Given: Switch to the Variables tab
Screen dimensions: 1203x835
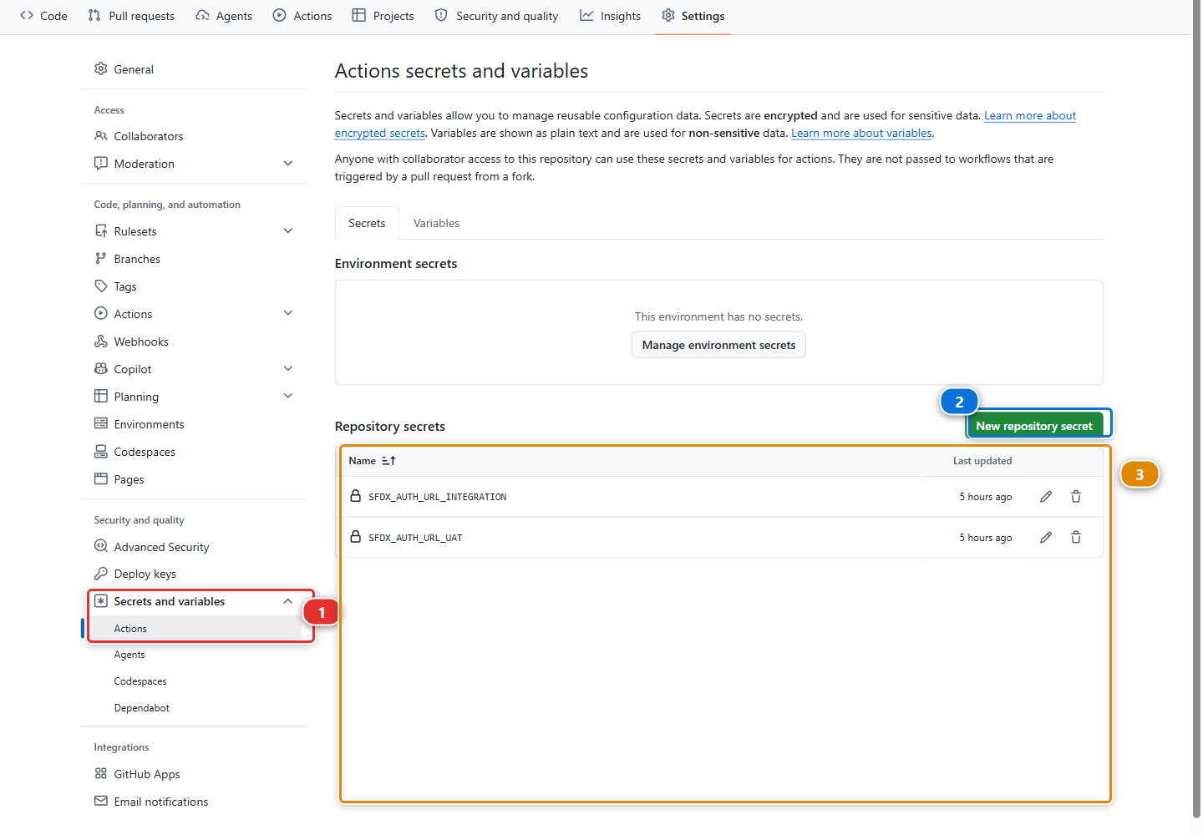Looking at the screenshot, I should (436, 223).
